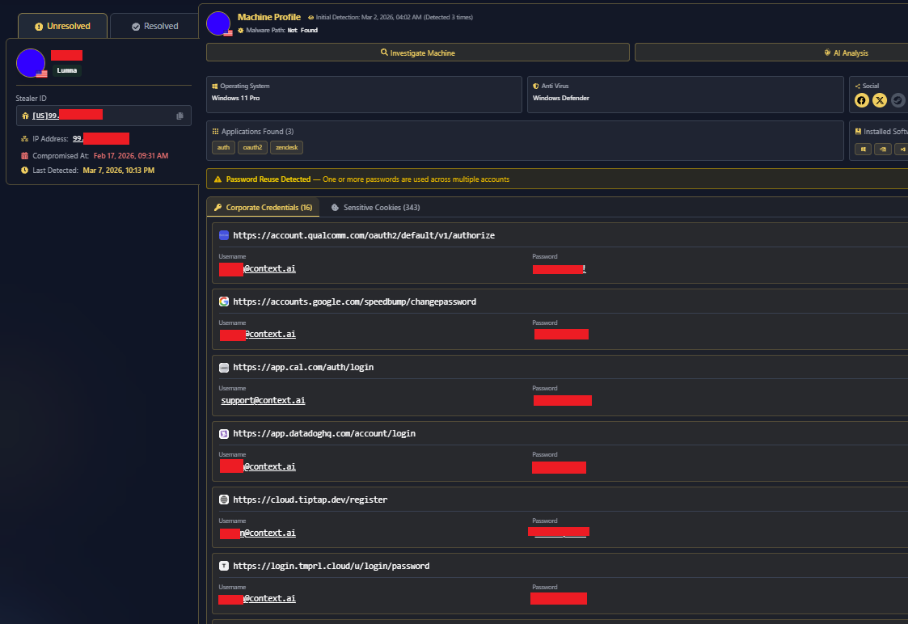This screenshot has height=624, width=908.
Task: Open the Facebook social account icon
Action: 862,100
